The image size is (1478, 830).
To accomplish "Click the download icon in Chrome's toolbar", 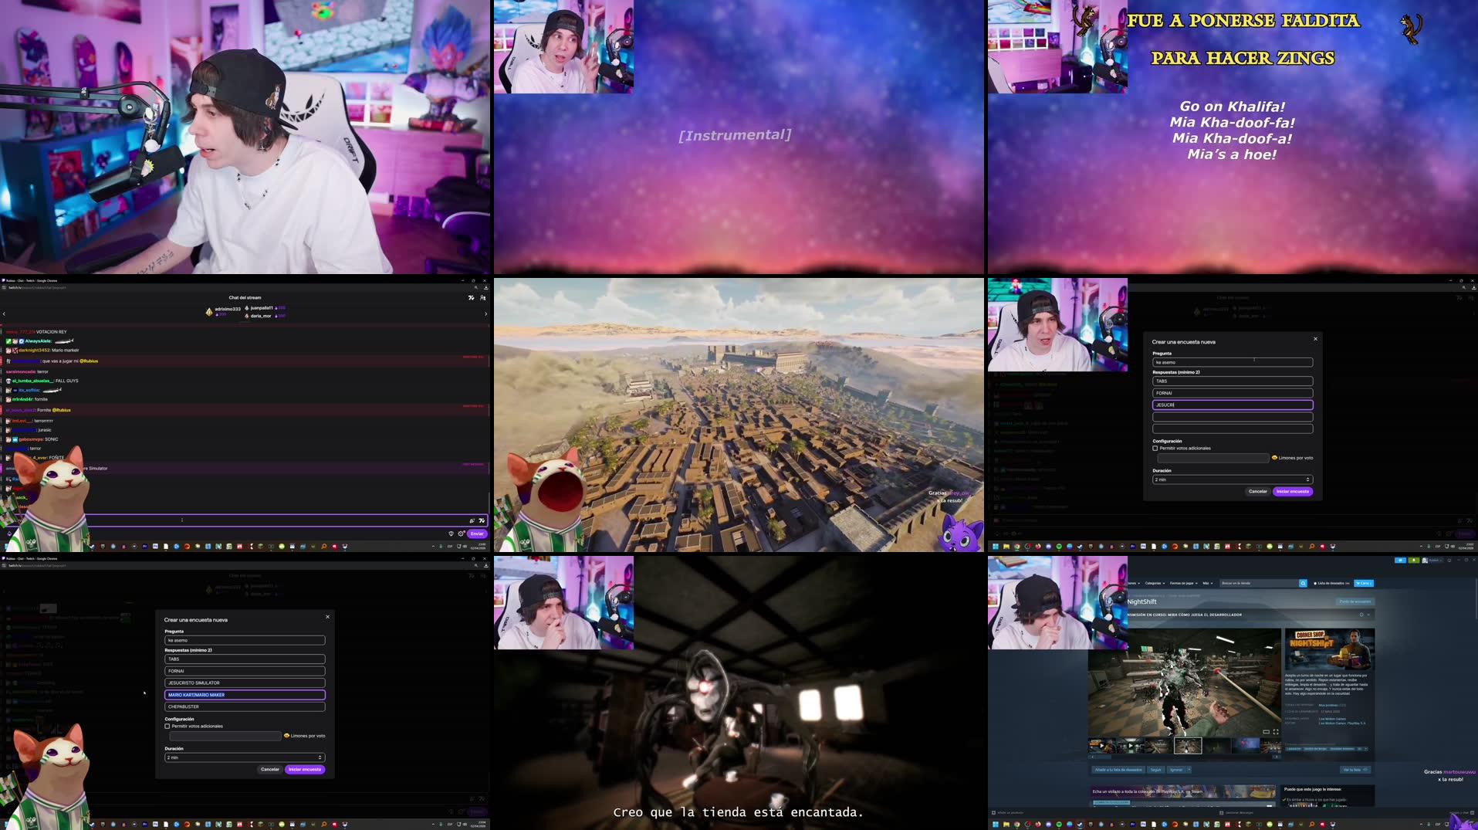I will [486, 288].
